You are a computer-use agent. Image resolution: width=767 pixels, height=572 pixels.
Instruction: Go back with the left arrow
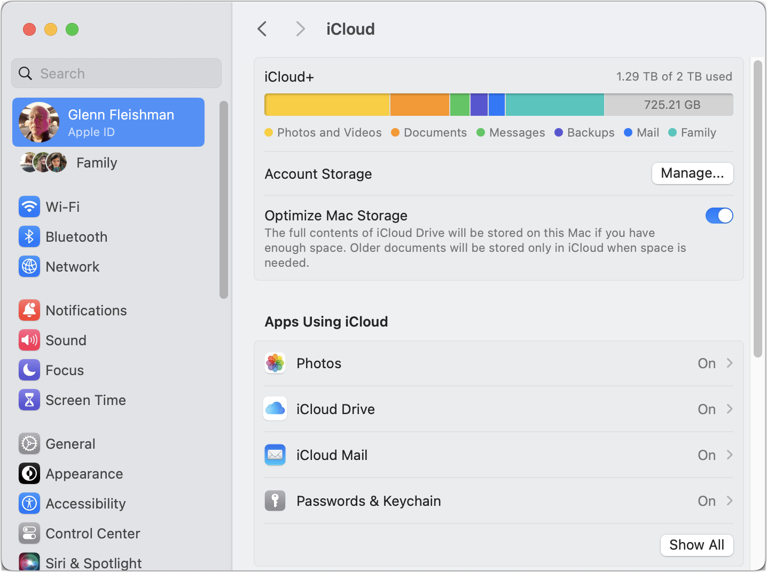click(x=262, y=29)
